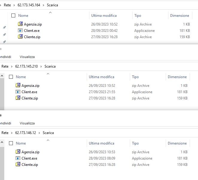
Task: Click Agenzia.zip icon in 62.173.145.164 window
Action: tap(20, 24)
